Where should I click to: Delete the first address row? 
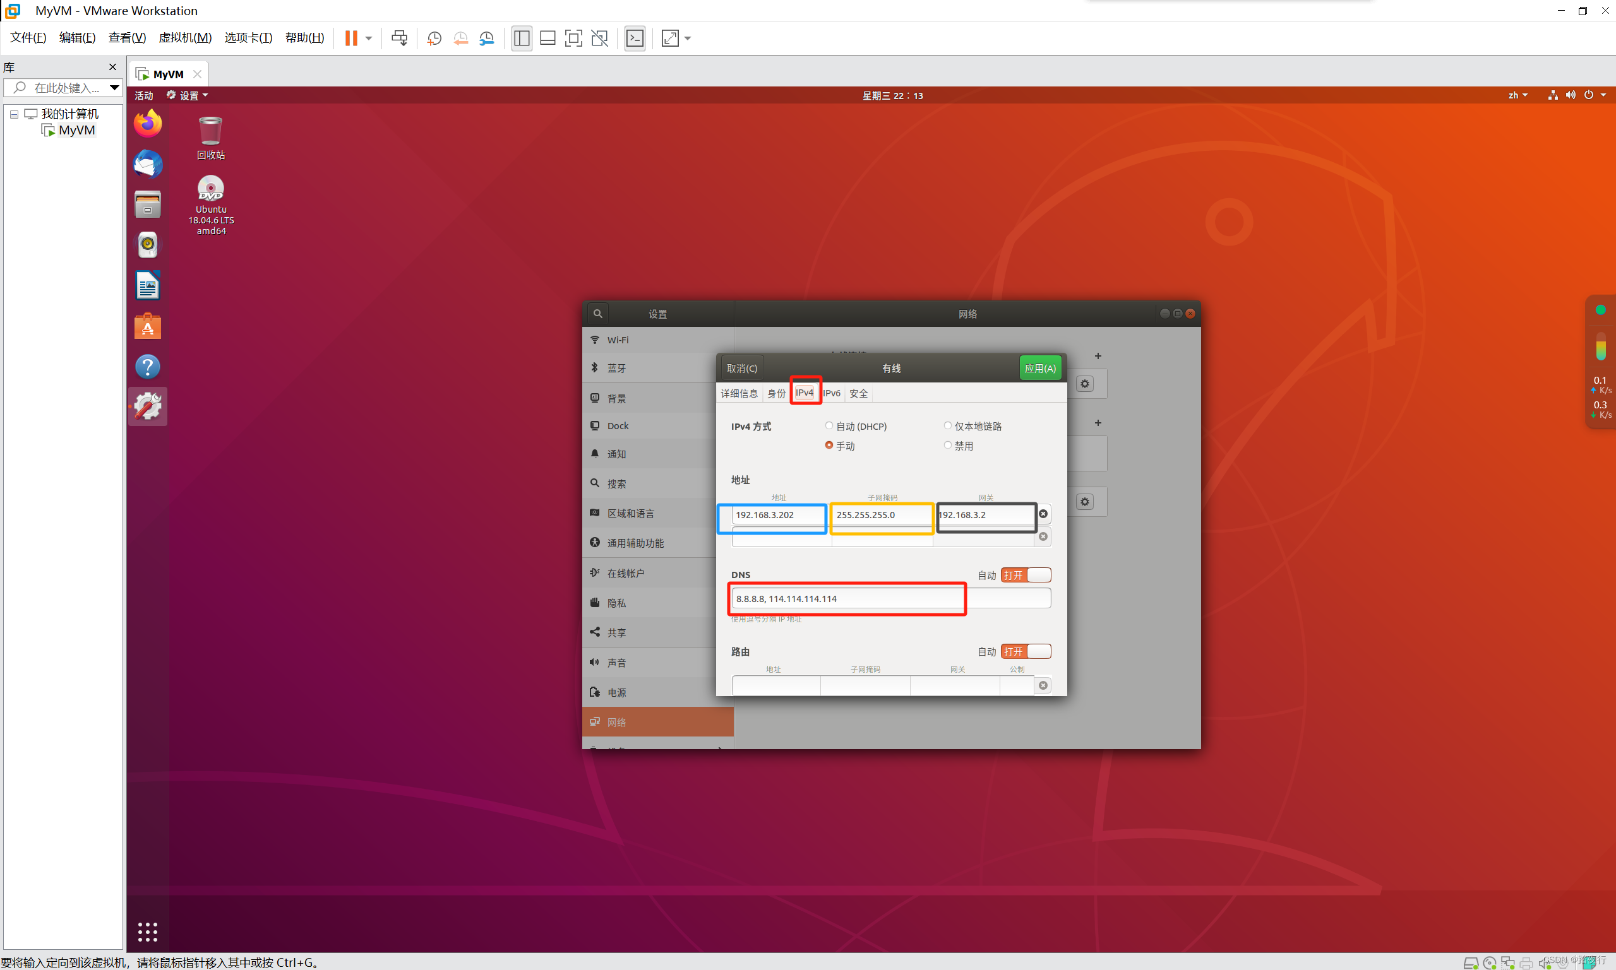pyautogui.click(x=1043, y=514)
